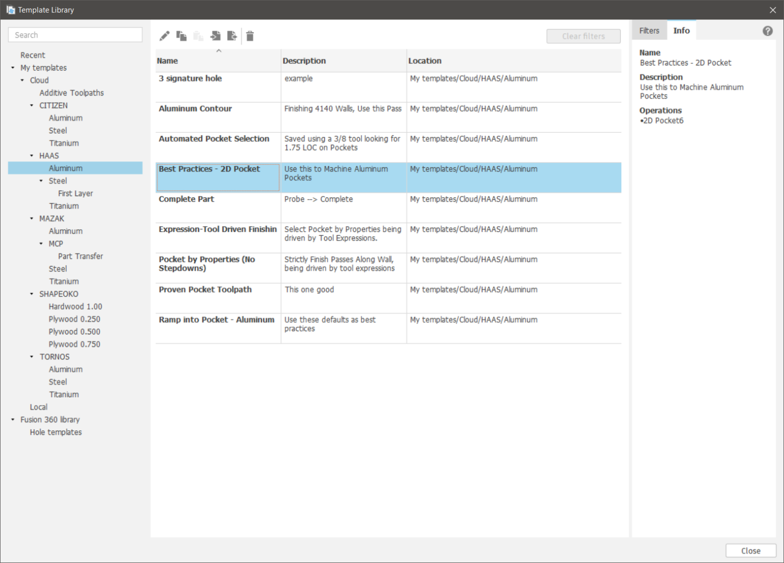
Task: Collapse the Fusion 360 library node
Action: tap(12, 419)
